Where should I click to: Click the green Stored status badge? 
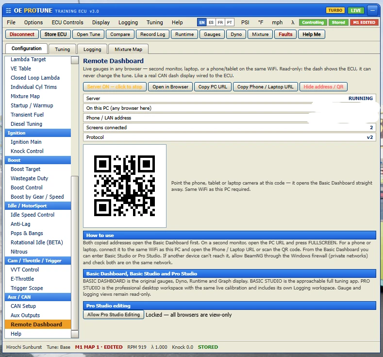(x=338, y=22)
